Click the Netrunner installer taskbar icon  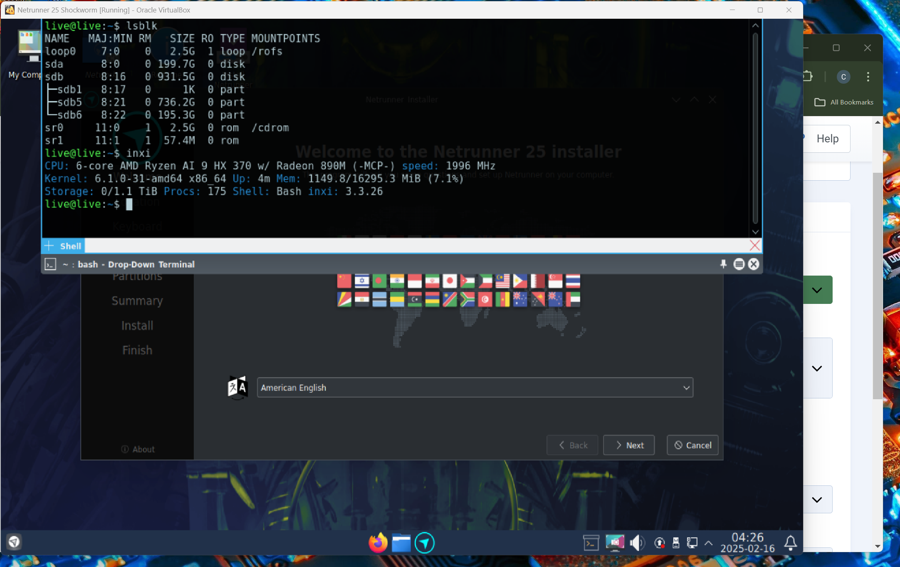click(424, 543)
